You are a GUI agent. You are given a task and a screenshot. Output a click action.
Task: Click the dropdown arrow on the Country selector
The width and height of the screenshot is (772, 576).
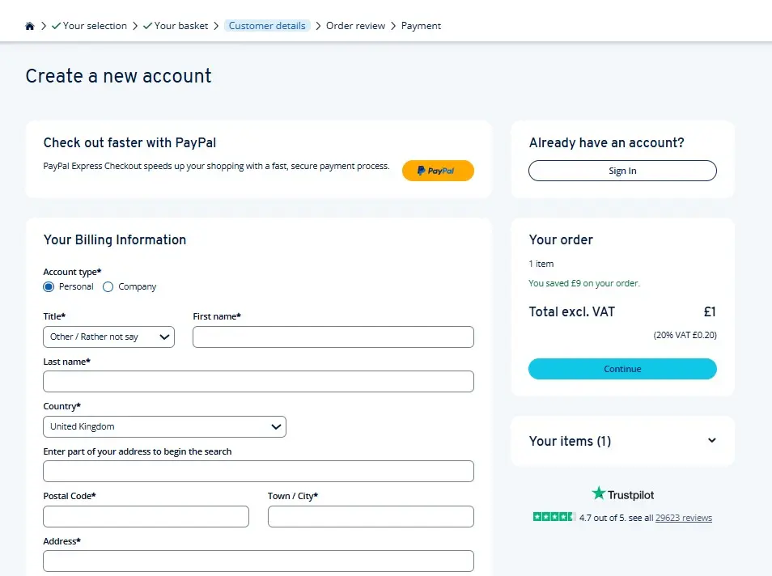[277, 426]
